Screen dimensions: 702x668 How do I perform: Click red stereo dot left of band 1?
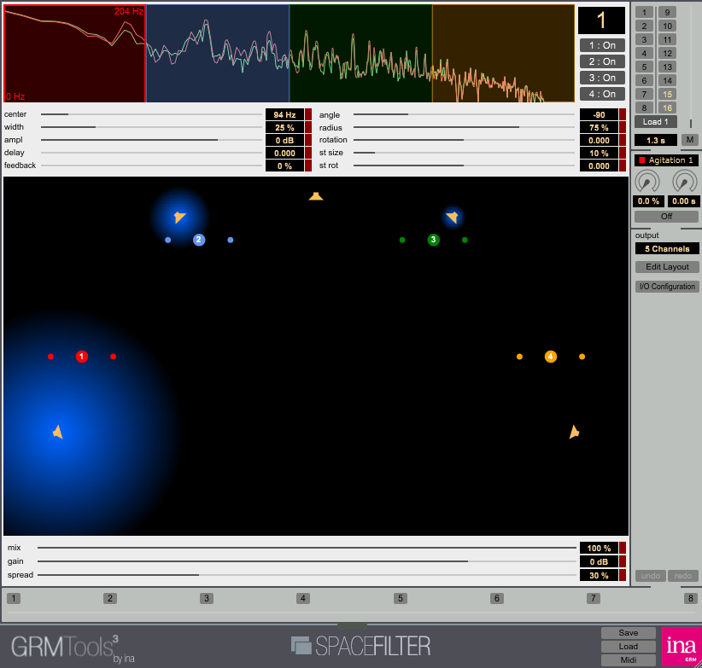point(50,357)
